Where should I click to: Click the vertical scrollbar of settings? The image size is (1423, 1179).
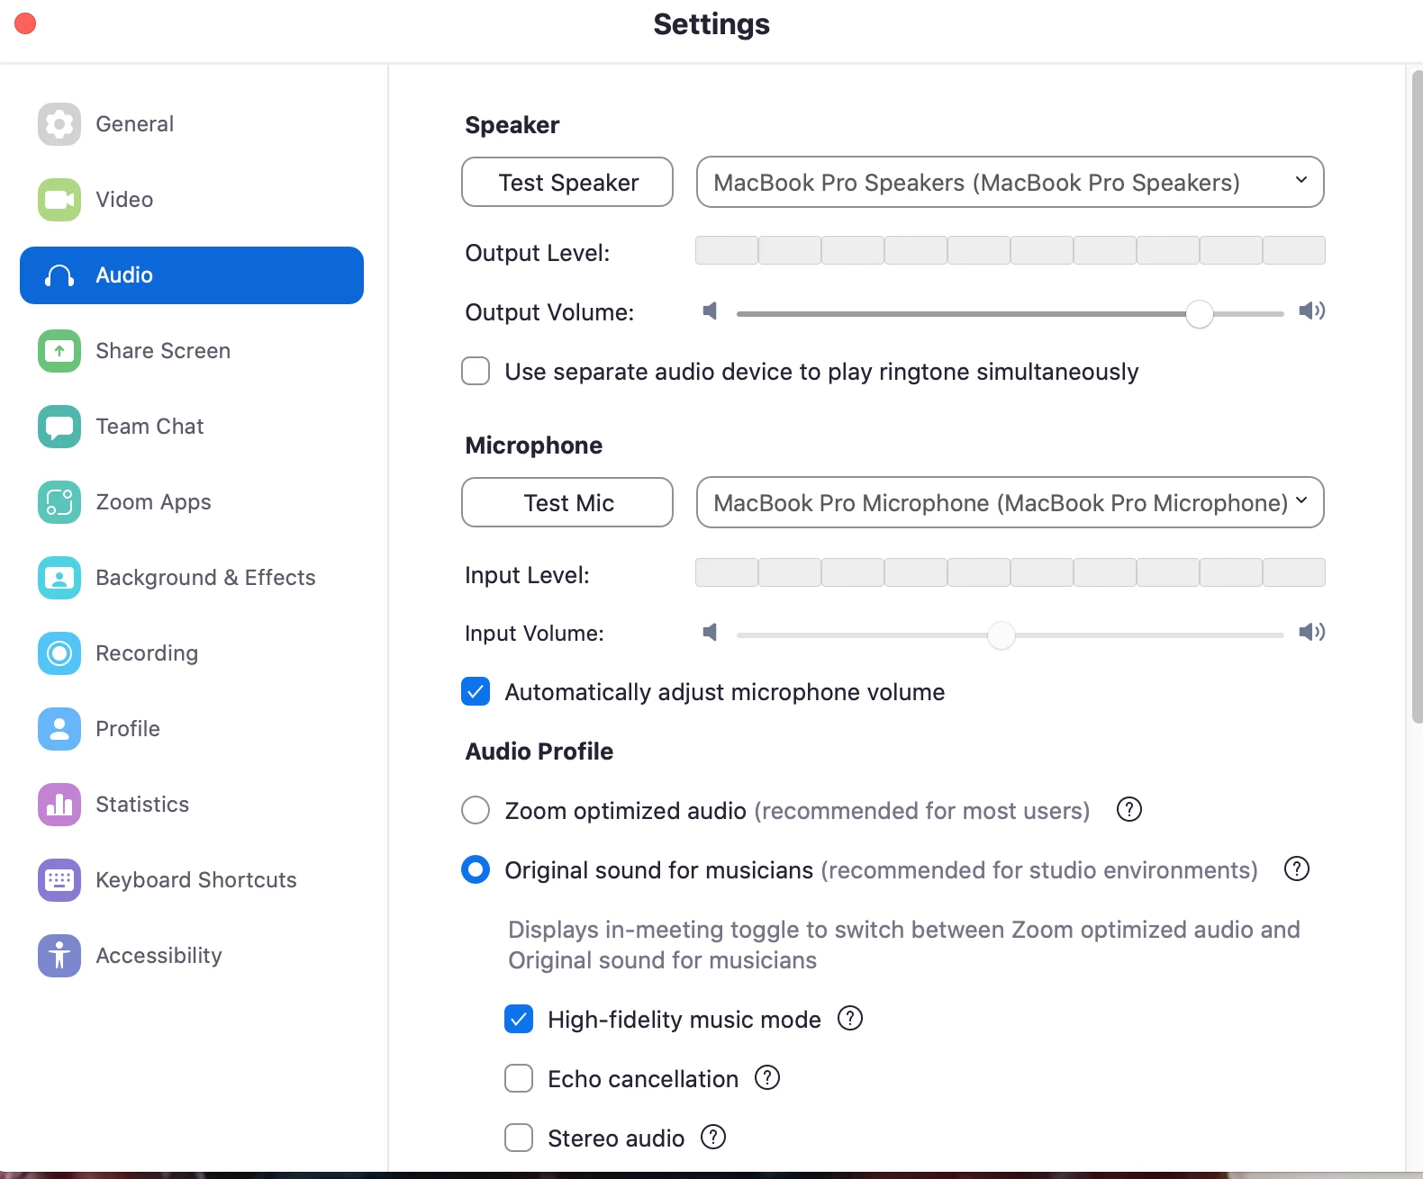point(1417,396)
